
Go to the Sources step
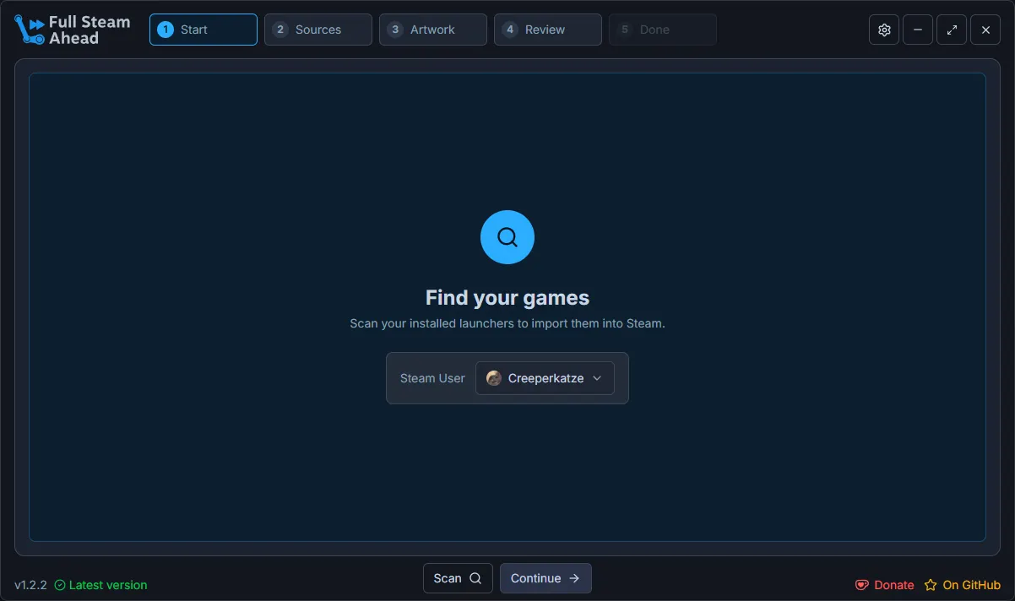coord(318,30)
